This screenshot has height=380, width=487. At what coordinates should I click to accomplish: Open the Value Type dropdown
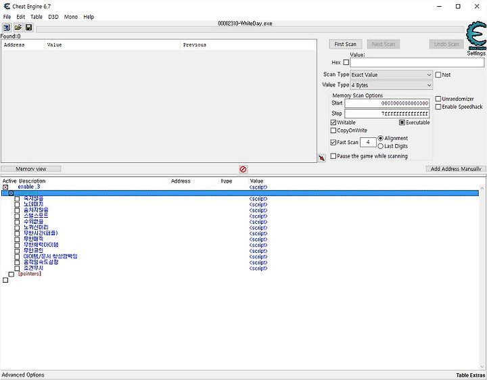point(392,85)
